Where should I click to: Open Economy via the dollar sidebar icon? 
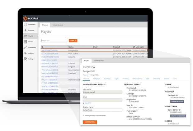point(25,30)
